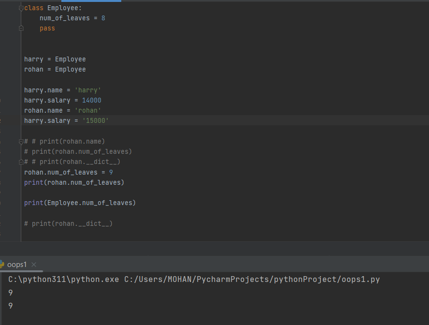
Task: Click commented print(rohan.num_of_leaves) line
Action: click(78, 151)
